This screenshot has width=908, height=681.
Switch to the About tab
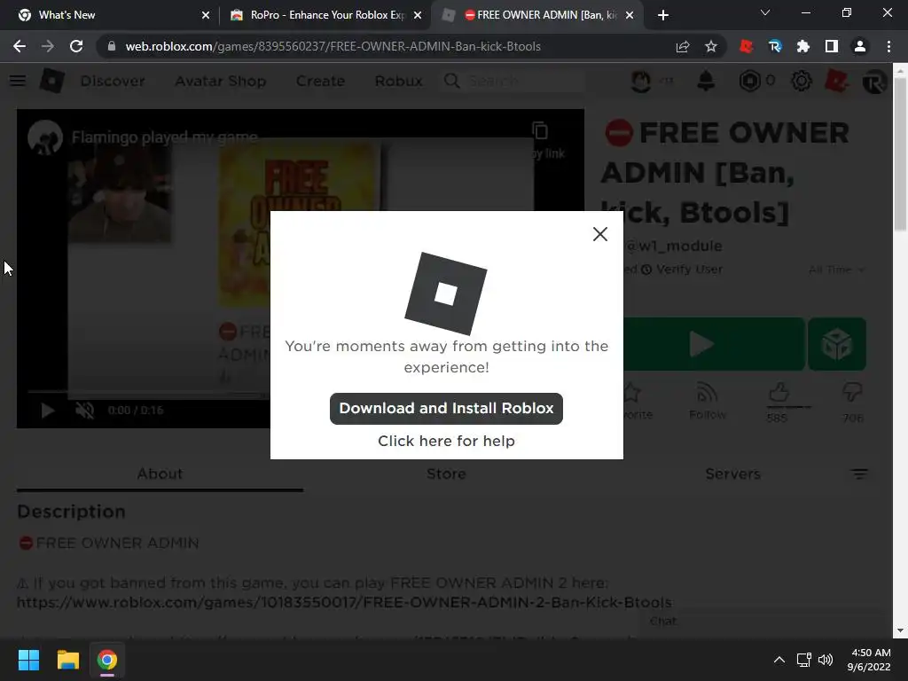point(160,474)
